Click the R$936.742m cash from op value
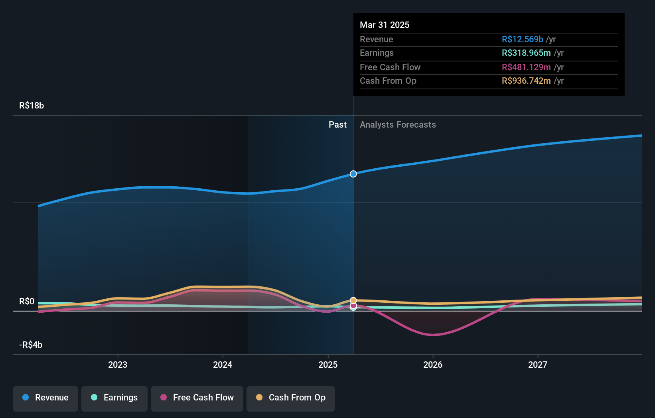 coord(526,81)
